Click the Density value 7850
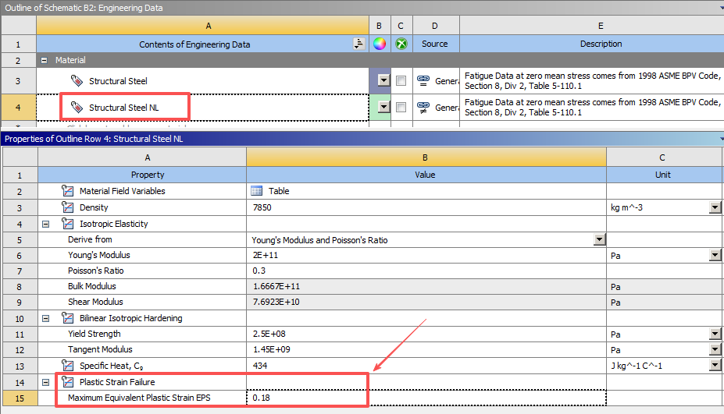The height and width of the screenshot is (414, 724). (262, 207)
